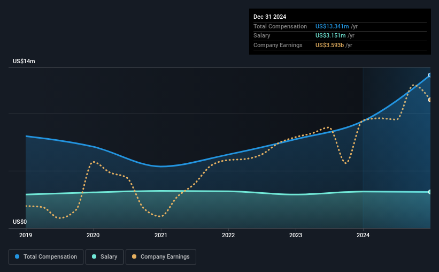Viewport: 439px width, 272px height.
Task: Click the 2021 axis label
Action: tap(161, 235)
